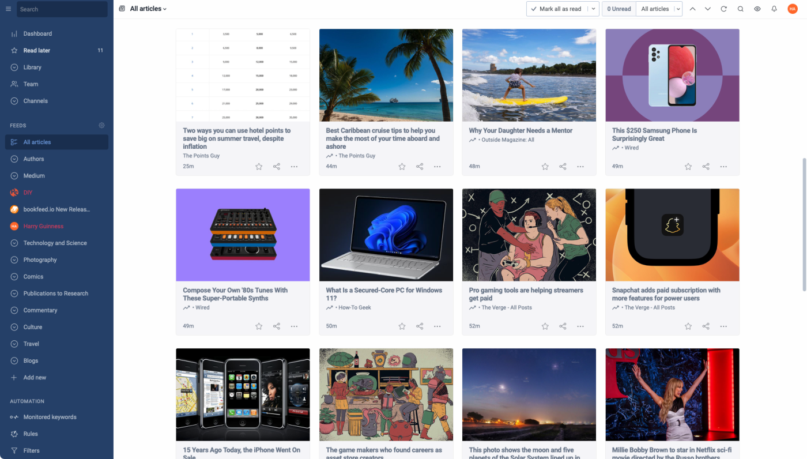Screen dimensions: 807x459
Task: Click the refresh icon in top toolbar
Action: pyautogui.click(x=724, y=9)
